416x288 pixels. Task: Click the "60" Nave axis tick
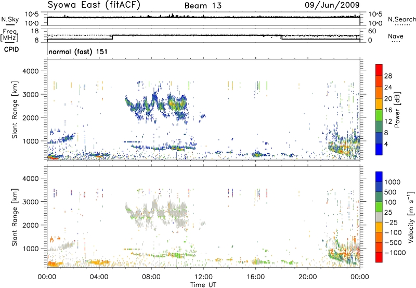pos(372,31)
